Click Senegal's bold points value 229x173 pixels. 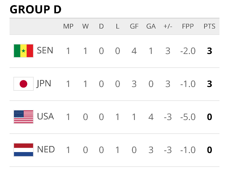(x=209, y=51)
